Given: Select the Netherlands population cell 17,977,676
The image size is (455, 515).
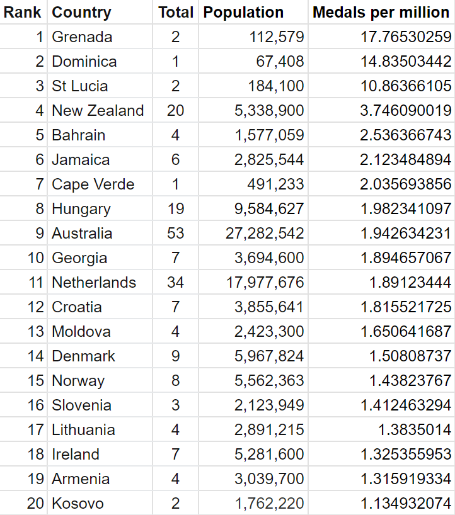Looking at the screenshot, I should click(265, 283).
